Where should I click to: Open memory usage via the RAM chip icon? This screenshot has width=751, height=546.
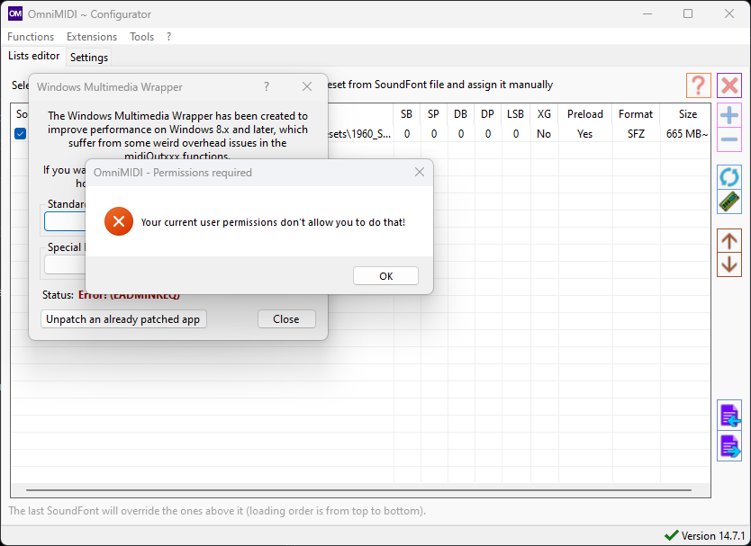(x=729, y=201)
